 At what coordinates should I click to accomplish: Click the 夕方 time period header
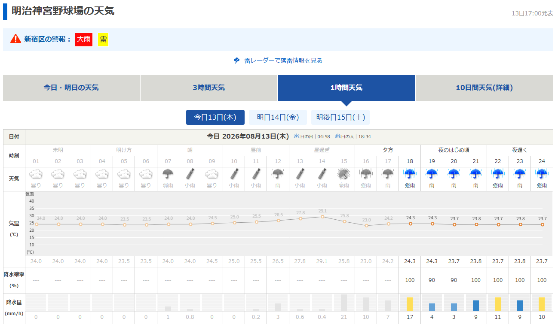tap(388, 150)
